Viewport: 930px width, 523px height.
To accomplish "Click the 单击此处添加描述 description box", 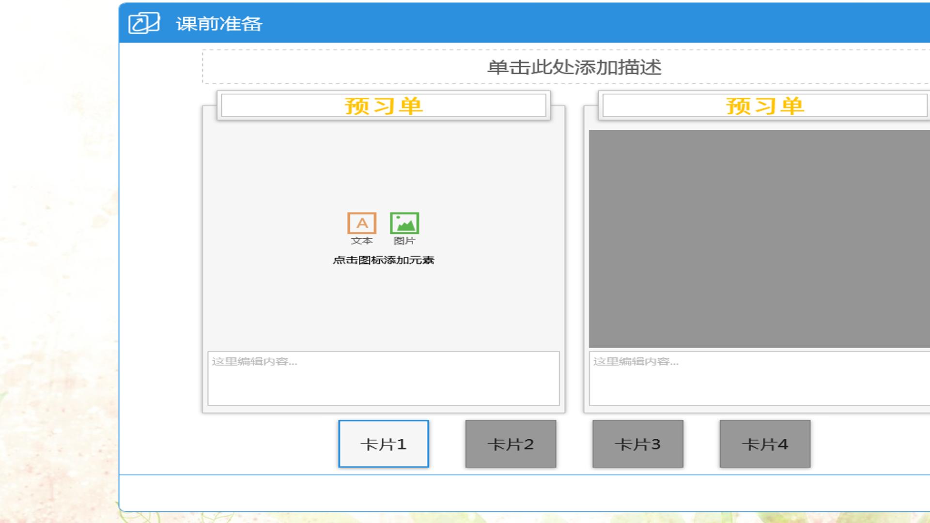I will click(566, 66).
